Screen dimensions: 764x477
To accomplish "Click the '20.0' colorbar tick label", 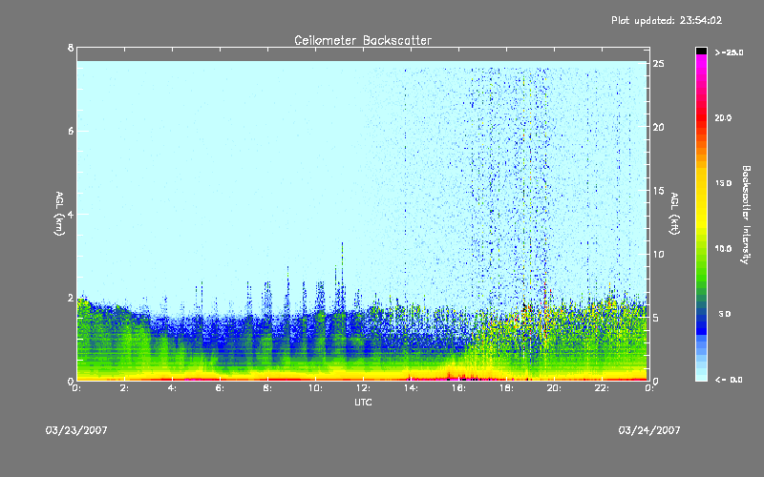I will click(723, 117).
